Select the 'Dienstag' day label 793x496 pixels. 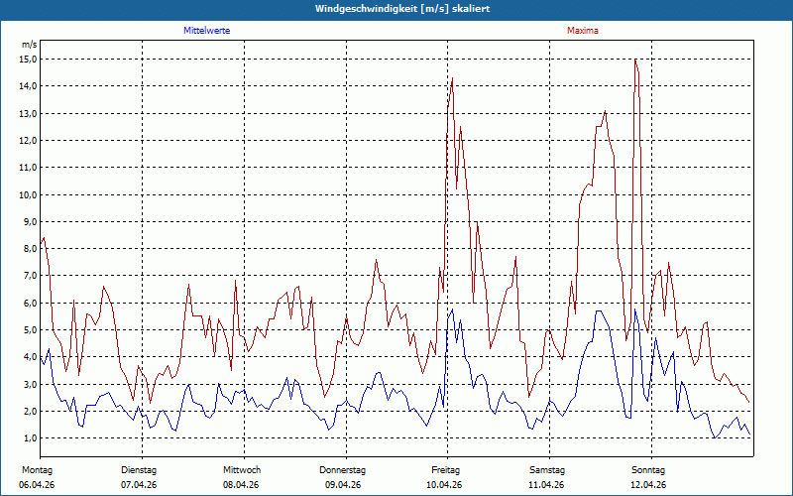(x=139, y=470)
